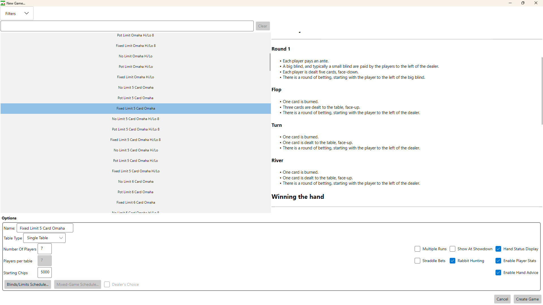Click the Filters chevron arrow
Viewport: 543px width, 305px height.
pyautogui.click(x=27, y=13)
